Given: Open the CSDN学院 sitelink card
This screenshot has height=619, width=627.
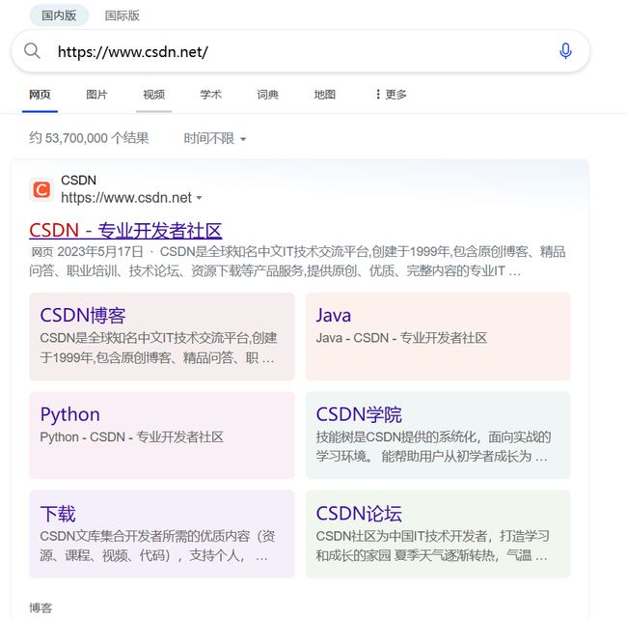Looking at the screenshot, I should click(x=438, y=436).
